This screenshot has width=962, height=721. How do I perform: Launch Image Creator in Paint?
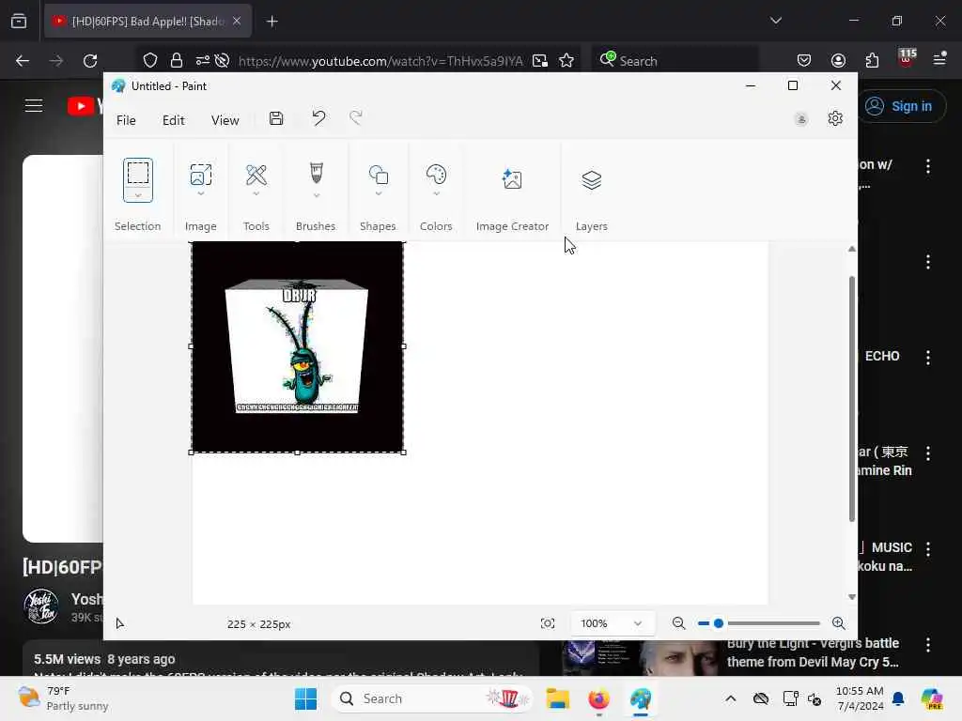click(x=512, y=179)
